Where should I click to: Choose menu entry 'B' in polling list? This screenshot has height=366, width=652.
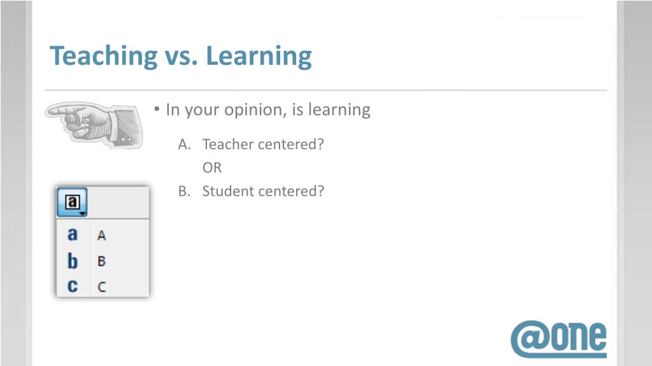click(101, 261)
